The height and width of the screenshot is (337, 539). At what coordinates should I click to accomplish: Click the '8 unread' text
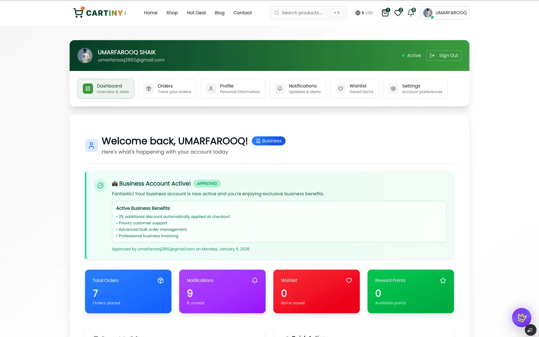pyautogui.click(x=196, y=303)
